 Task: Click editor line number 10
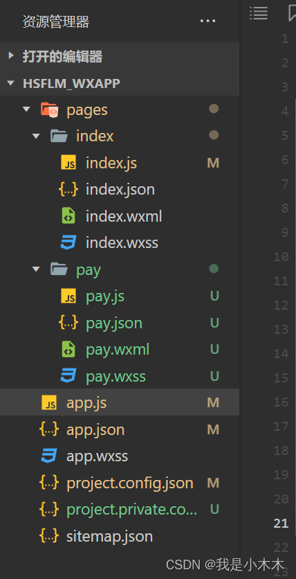(281, 256)
